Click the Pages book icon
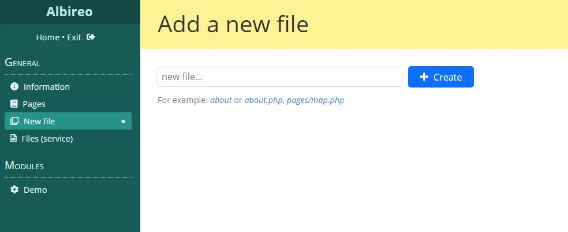This screenshot has height=232, width=568. [x=14, y=104]
